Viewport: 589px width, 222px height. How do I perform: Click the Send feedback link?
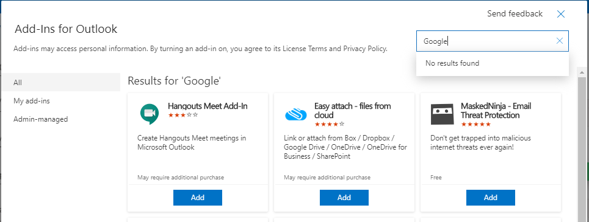(515, 14)
